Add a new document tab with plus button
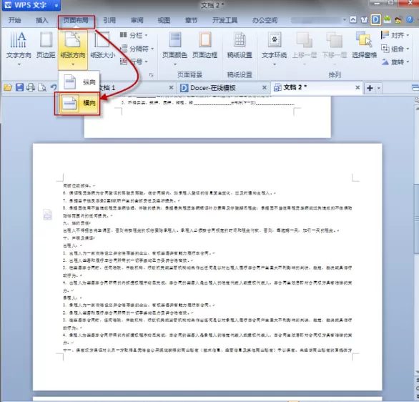The height and width of the screenshot is (402, 419). click(x=370, y=88)
